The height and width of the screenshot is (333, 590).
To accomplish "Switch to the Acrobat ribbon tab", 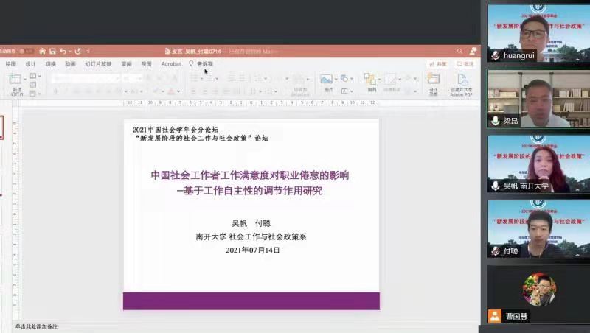I will (x=171, y=64).
